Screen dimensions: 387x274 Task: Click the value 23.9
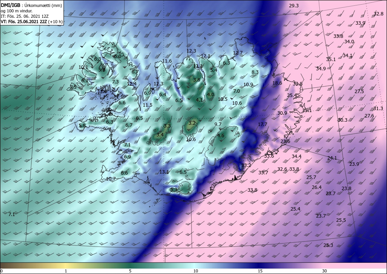click(354, 164)
